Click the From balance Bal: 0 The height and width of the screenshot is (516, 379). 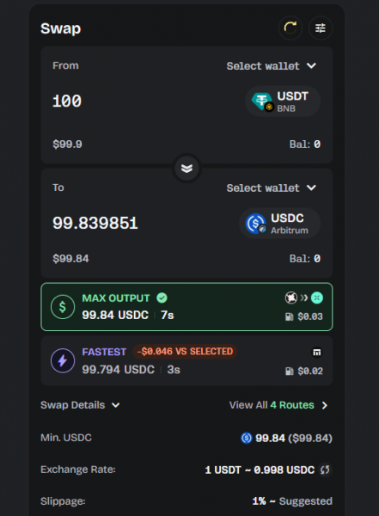pyautogui.click(x=304, y=144)
